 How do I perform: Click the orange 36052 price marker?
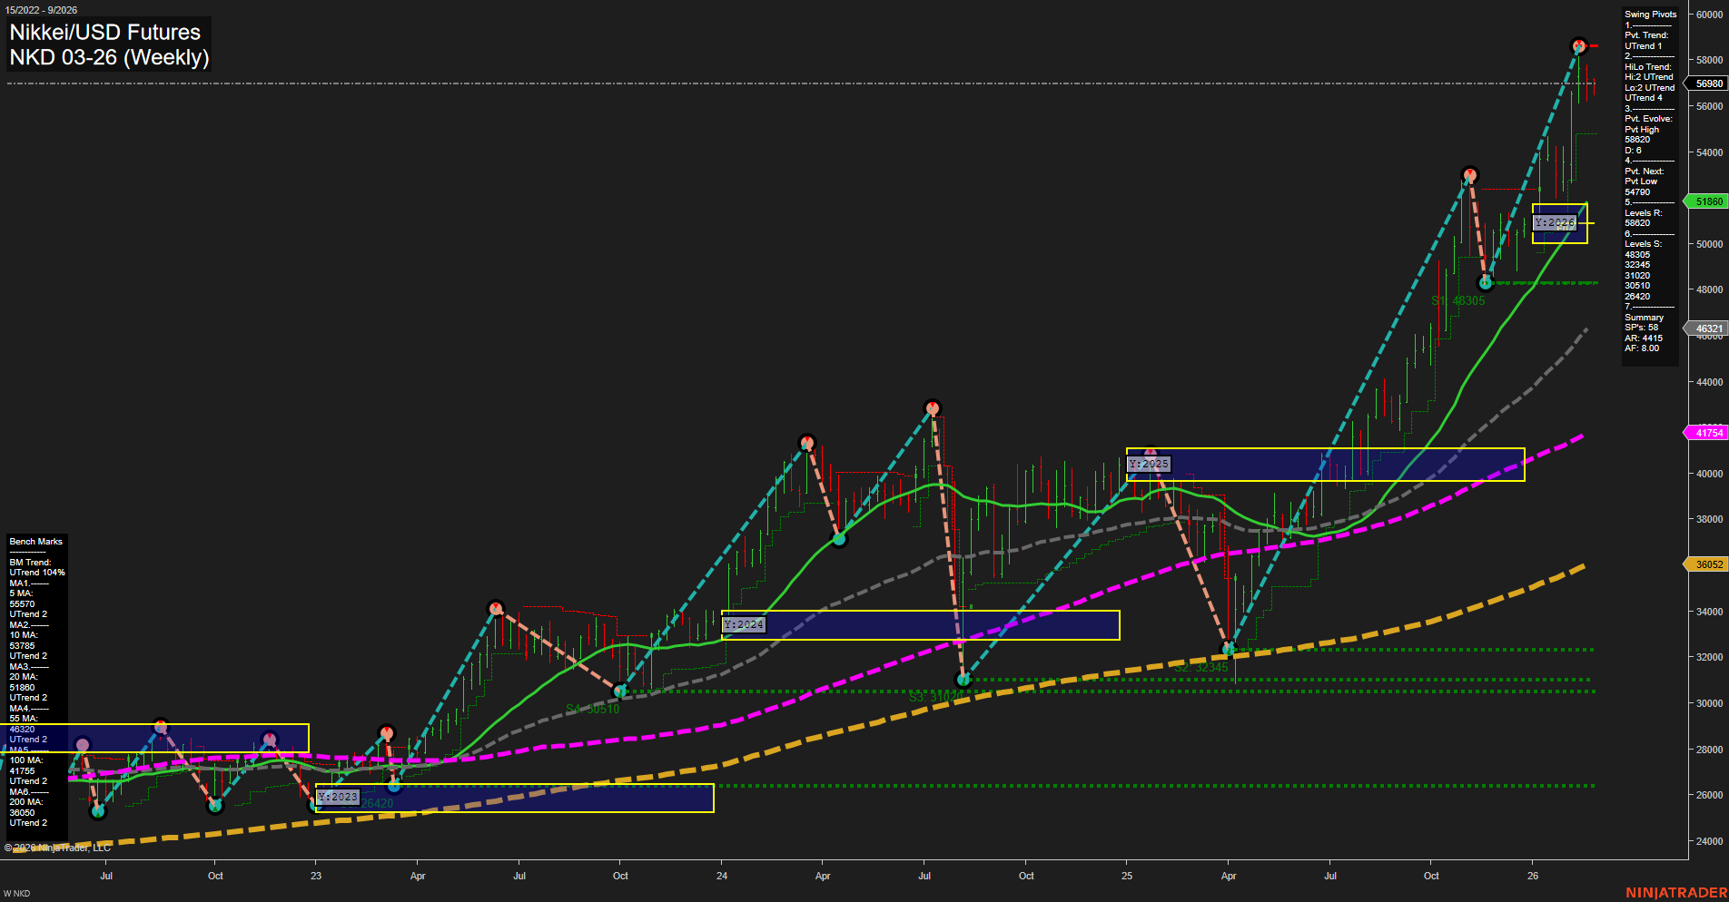(1707, 564)
